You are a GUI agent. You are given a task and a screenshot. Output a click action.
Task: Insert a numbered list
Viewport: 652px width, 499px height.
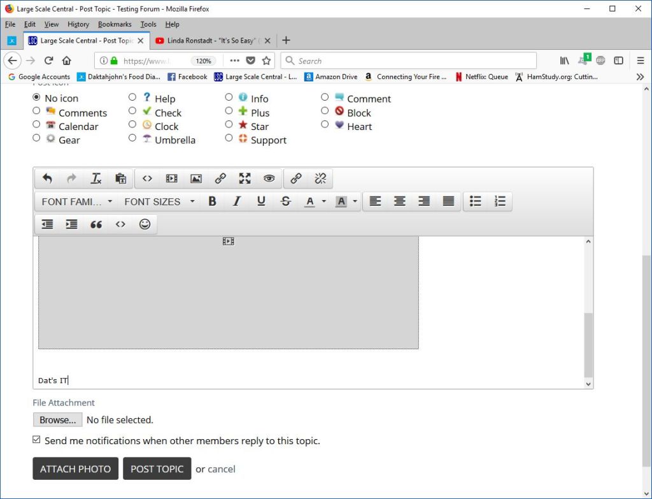[500, 201]
